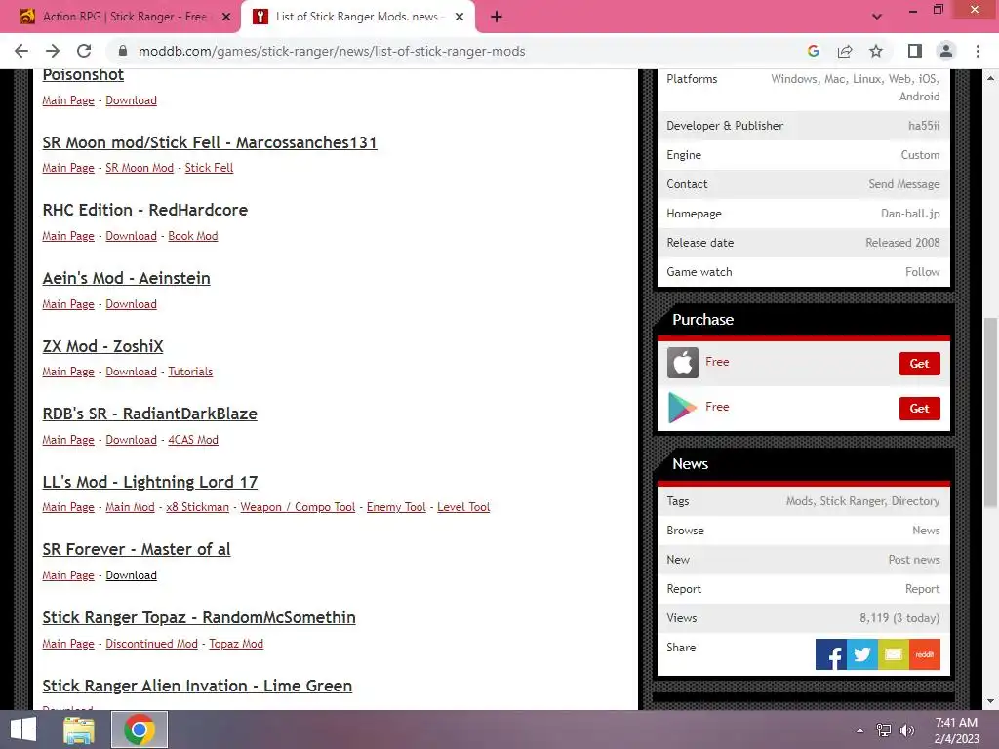Share via email icon
The width and height of the screenshot is (999, 749).
pyautogui.click(x=894, y=654)
